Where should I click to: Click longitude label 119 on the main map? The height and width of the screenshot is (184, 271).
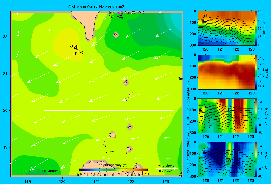pos(28,181)
